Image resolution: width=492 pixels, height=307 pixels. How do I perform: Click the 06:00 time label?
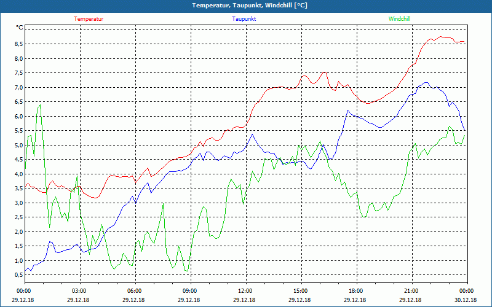click(133, 291)
